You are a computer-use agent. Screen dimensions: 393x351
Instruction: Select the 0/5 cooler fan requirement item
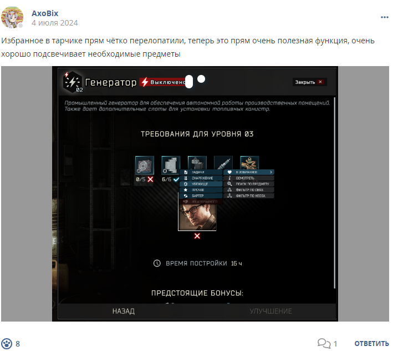pos(144,165)
